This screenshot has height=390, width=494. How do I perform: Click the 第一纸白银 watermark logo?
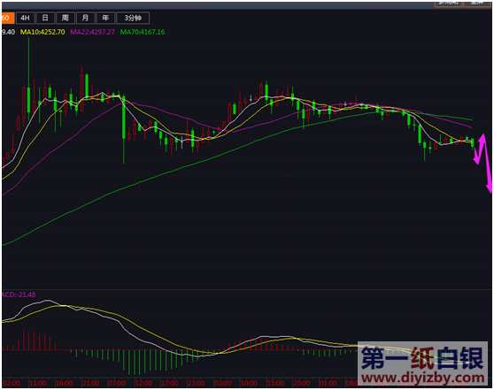tap(422, 358)
